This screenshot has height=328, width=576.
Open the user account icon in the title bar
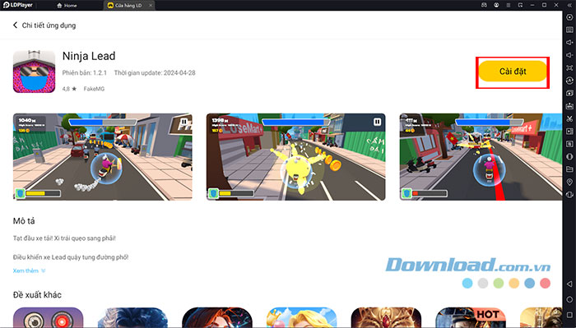pos(496,5)
